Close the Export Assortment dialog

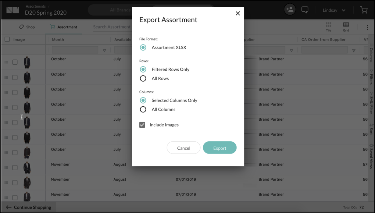(x=238, y=13)
